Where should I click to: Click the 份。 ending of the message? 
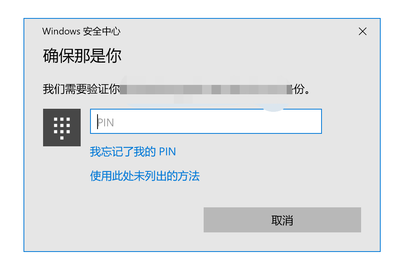pos(301,89)
